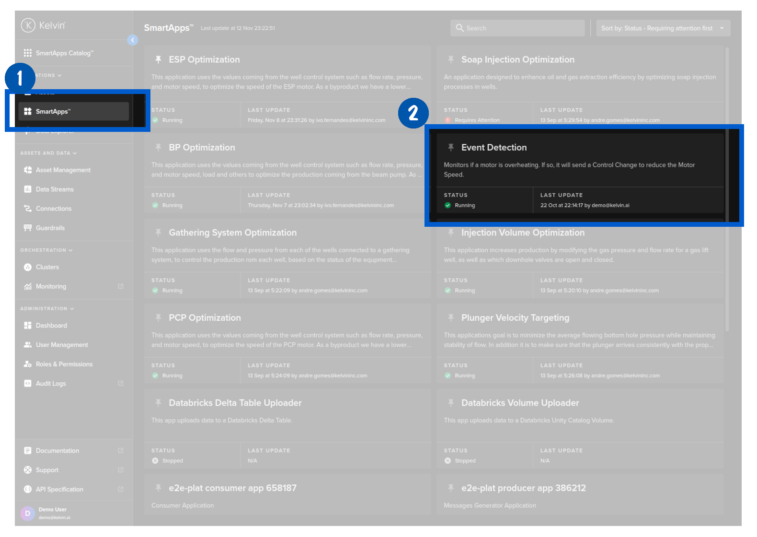
Task: Toggle pin on BP Optimization card
Action: tap(158, 148)
